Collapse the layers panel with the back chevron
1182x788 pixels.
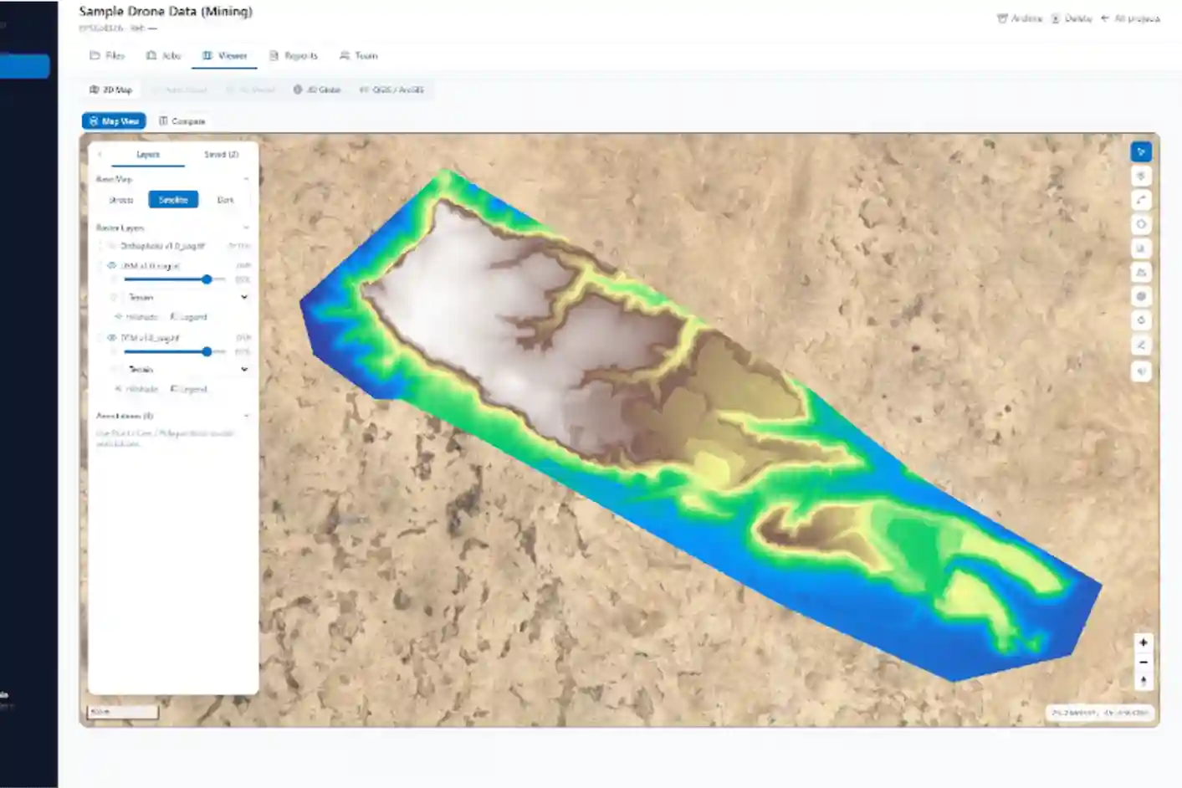[x=100, y=155]
